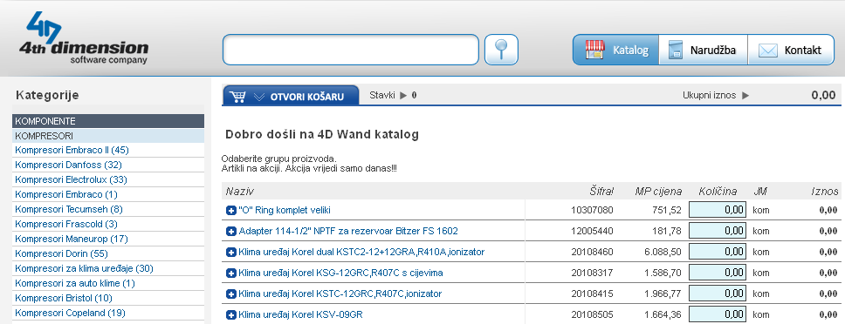Open product Klima uređaj Korel KSV-09GR
845x324 pixels.
coord(300,315)
